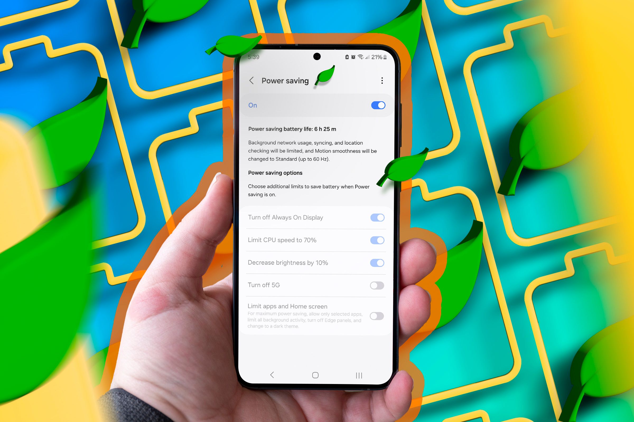Screen dimensions: 634x422
Task: Tap the WiFi signal icon
Action: 363,58
